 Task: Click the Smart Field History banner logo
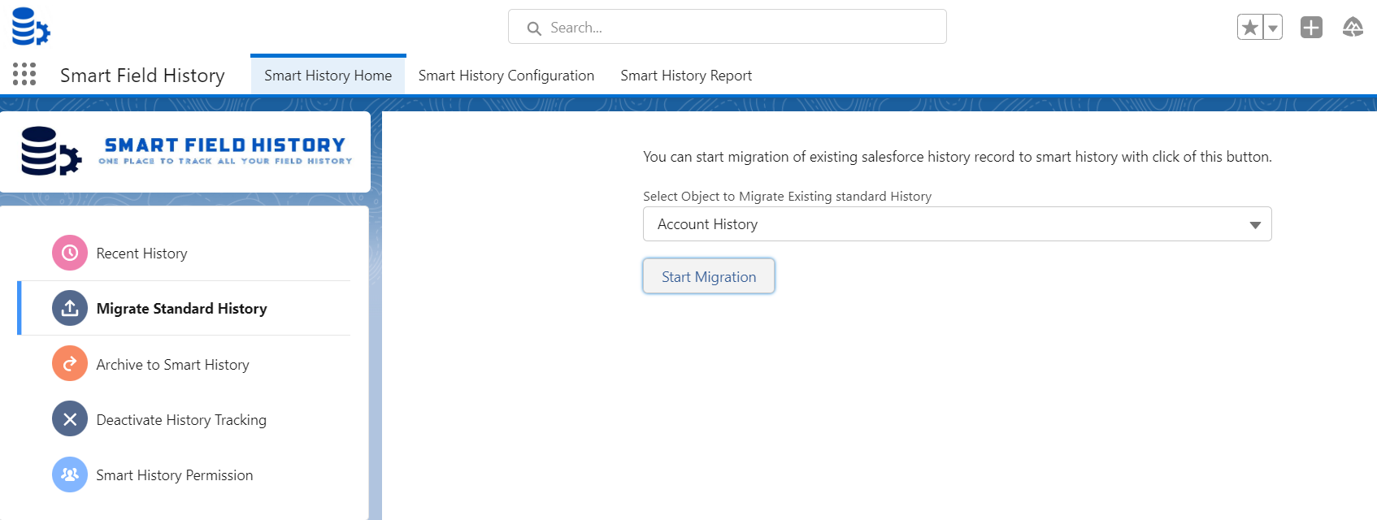tap(186, 151)
